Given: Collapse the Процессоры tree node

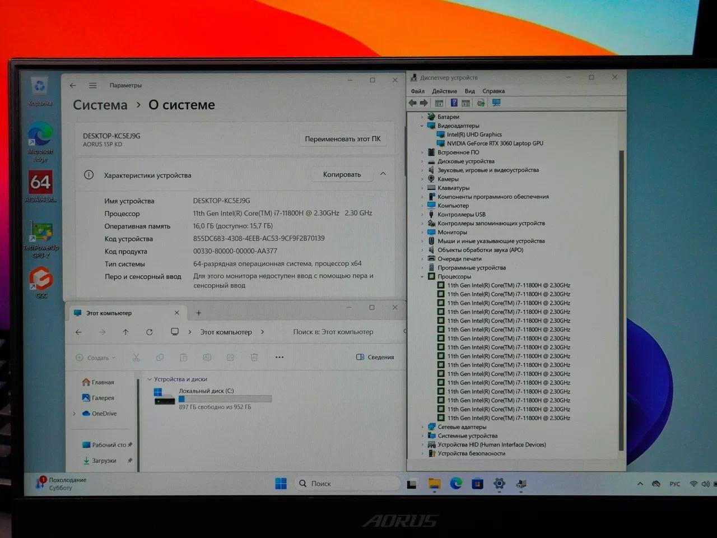Looking at the screenshot, I should click(x=422, y=276).
